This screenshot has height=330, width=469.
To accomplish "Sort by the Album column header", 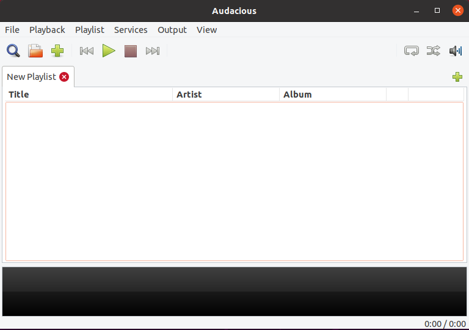I will (x=333, y=95).
